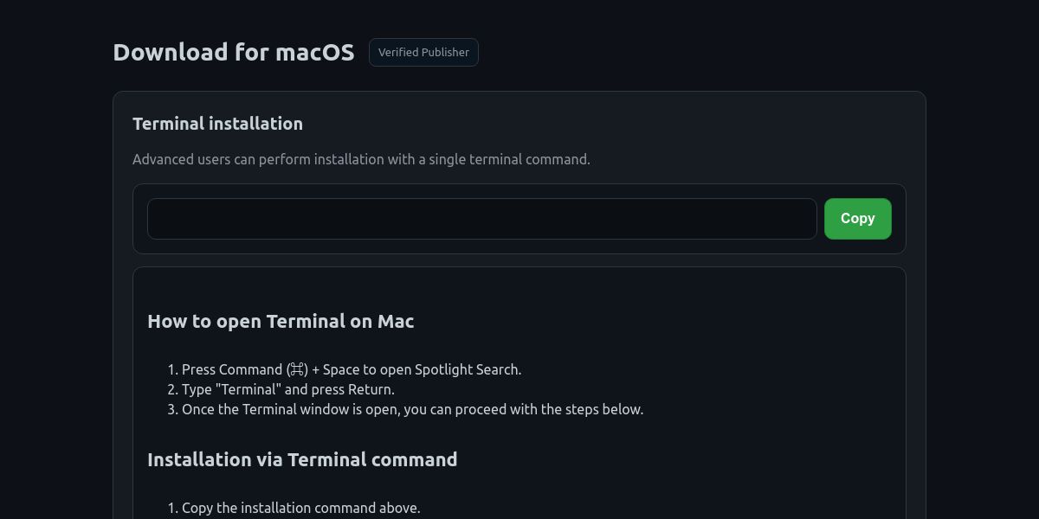The width and height of the screenshot is (1039, 519).
Task: Click the Verified Publisher badge
Action: pyautogui.click(x=423, y=53)
